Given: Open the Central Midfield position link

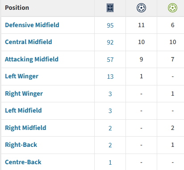Looking at the screenshot, I should 29,42.
